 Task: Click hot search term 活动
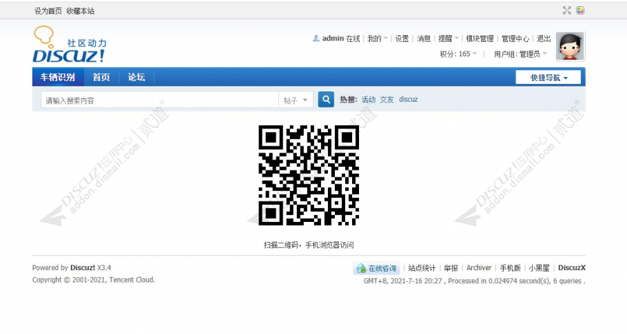[369, 100]
